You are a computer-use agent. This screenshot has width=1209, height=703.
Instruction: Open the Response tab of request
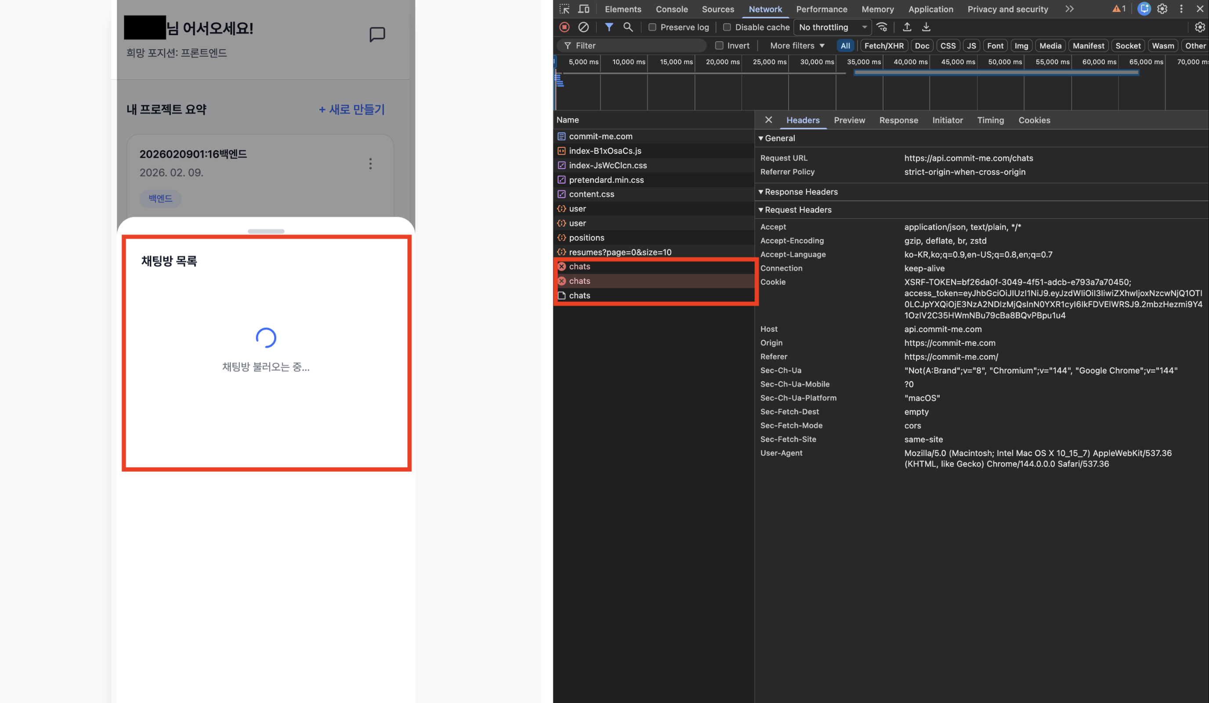click(898, 120)
